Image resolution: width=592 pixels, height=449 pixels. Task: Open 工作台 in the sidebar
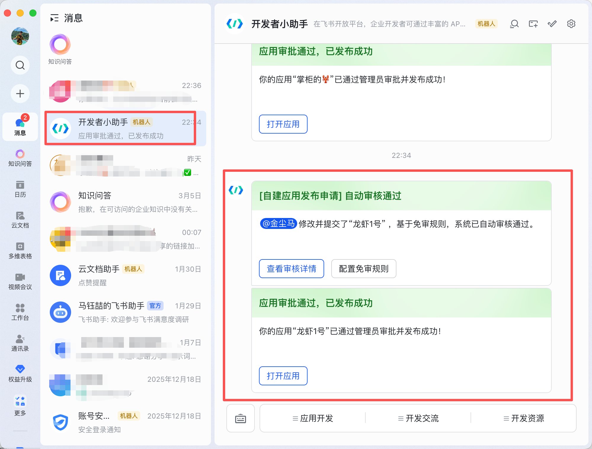coord(20,312)
